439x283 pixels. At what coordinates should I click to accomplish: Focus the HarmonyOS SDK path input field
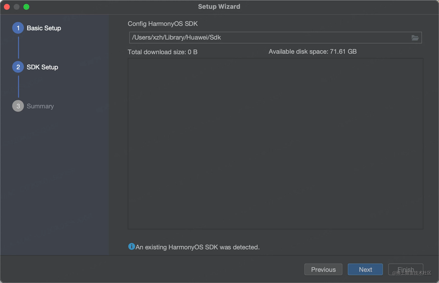coord(275,38)
